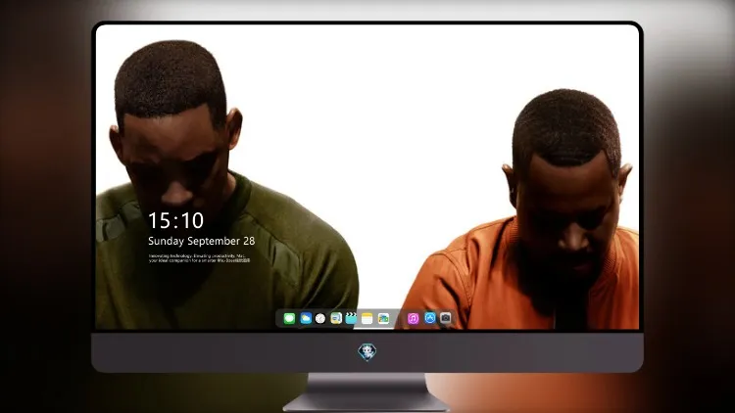Open the yellow Notes app in dock
This screenshot has width=735, height=413.
pyautogui.click(x=367, y=318)
